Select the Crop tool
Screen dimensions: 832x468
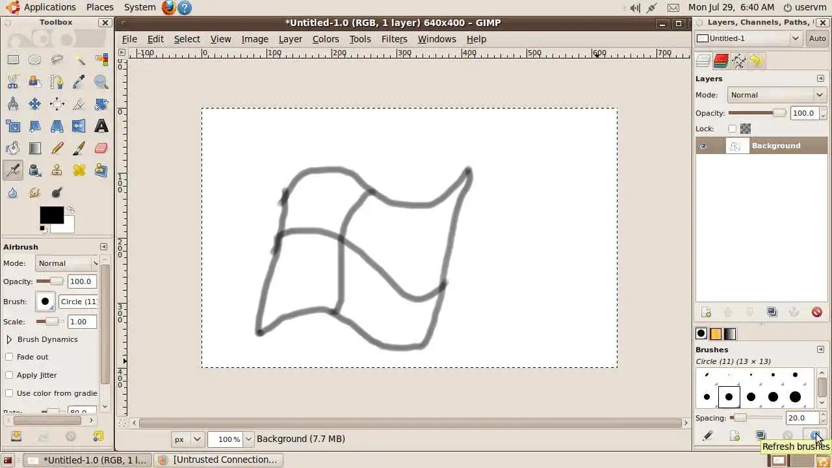79,104
